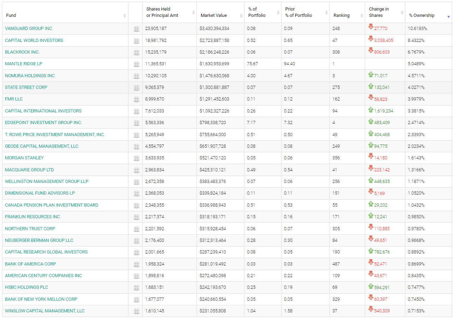Open grid icon for Nomura Holdings Inc row
The image size is (453, 318).
tap(137, 76)
